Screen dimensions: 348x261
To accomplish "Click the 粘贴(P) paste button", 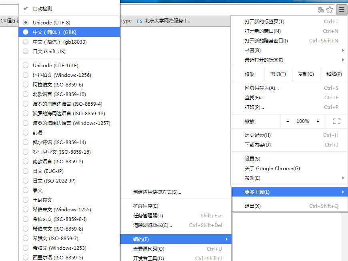I will [334, 74].
